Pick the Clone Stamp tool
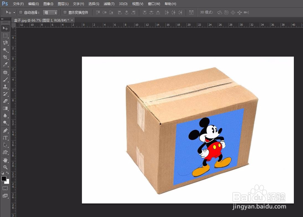Image resolution: width=303 pixels, height=217 pixels. pyautogui.click(x=5, y=87)
